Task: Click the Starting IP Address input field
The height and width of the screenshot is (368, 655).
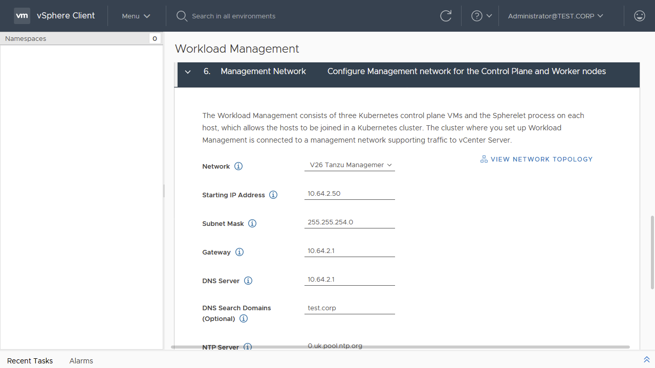Action: point(350,194)
